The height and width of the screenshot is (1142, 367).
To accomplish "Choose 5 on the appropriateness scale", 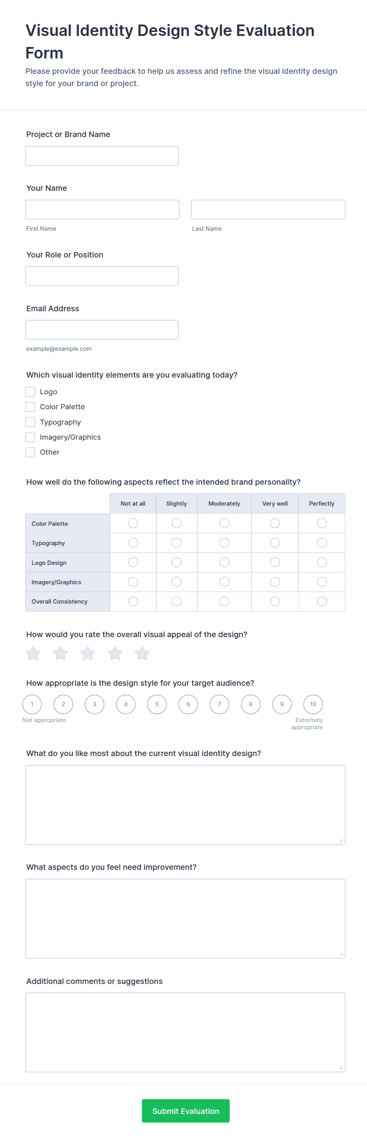I will (x=157, y=704).
